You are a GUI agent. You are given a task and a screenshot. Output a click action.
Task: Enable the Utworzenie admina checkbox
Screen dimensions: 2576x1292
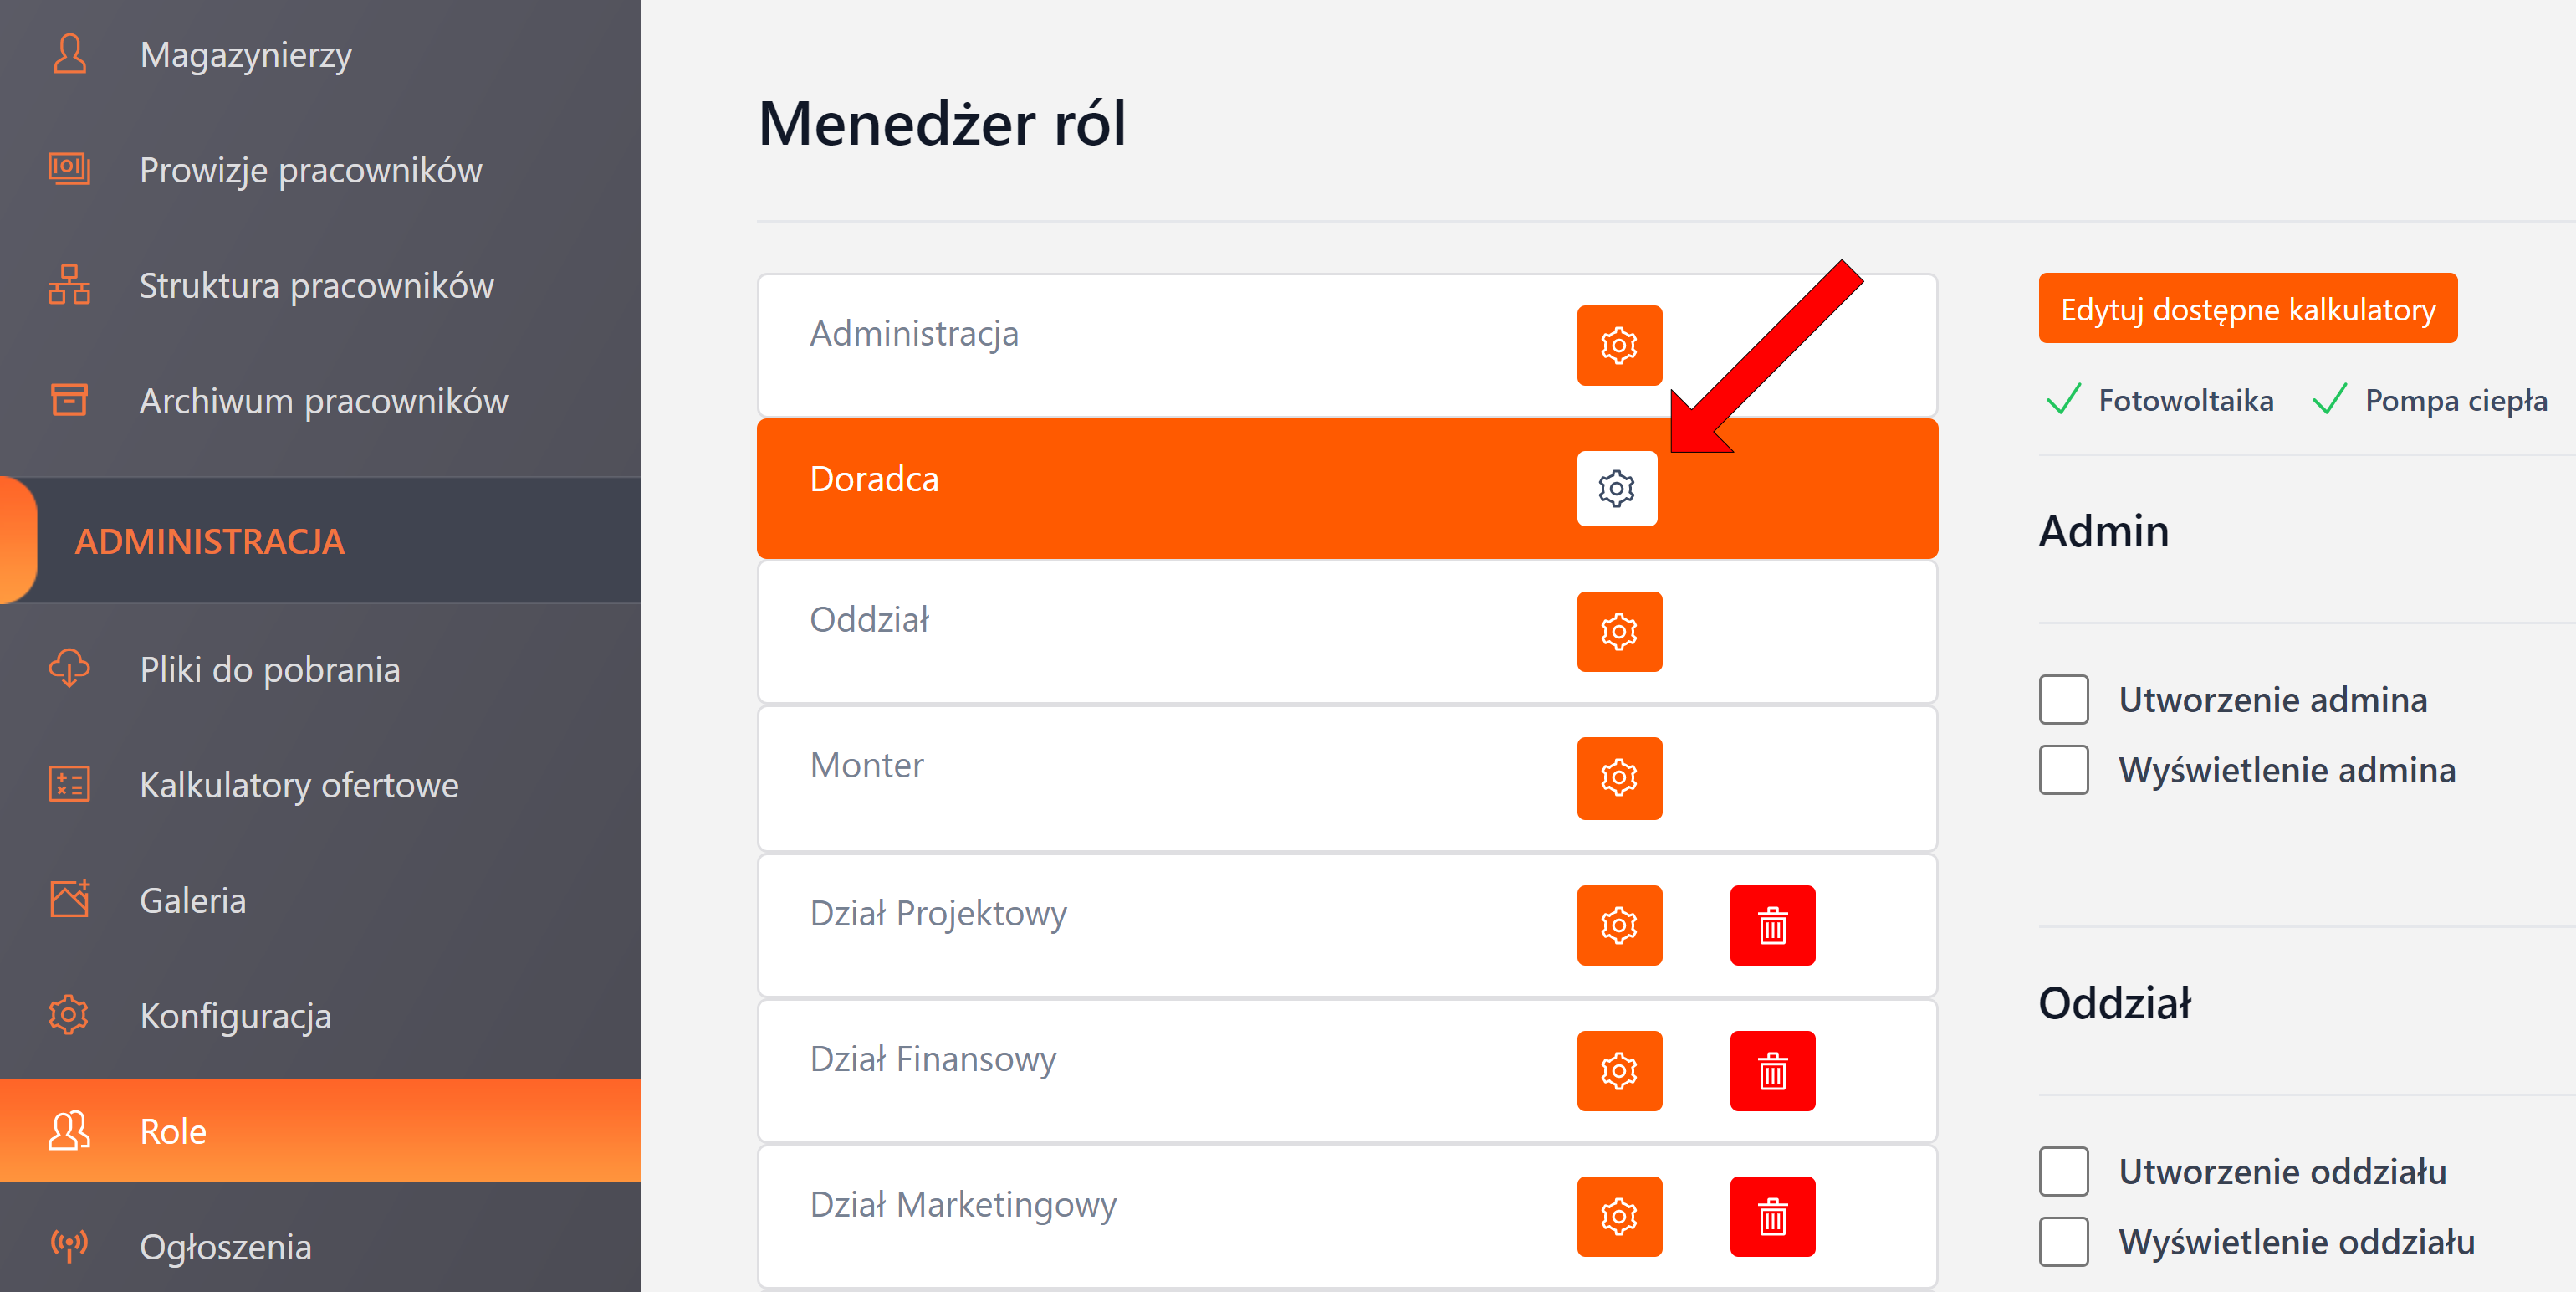point(2063,700)
